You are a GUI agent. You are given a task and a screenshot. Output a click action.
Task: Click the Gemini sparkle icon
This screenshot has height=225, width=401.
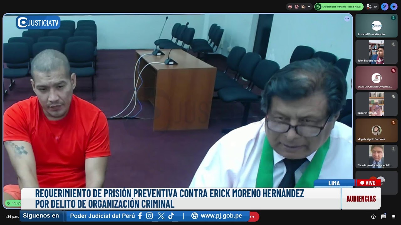pyautogui.click(x=393, y=7)
